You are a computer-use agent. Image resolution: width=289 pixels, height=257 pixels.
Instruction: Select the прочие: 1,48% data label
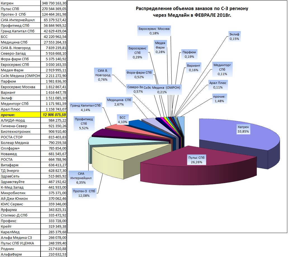[x=219, y=99]
